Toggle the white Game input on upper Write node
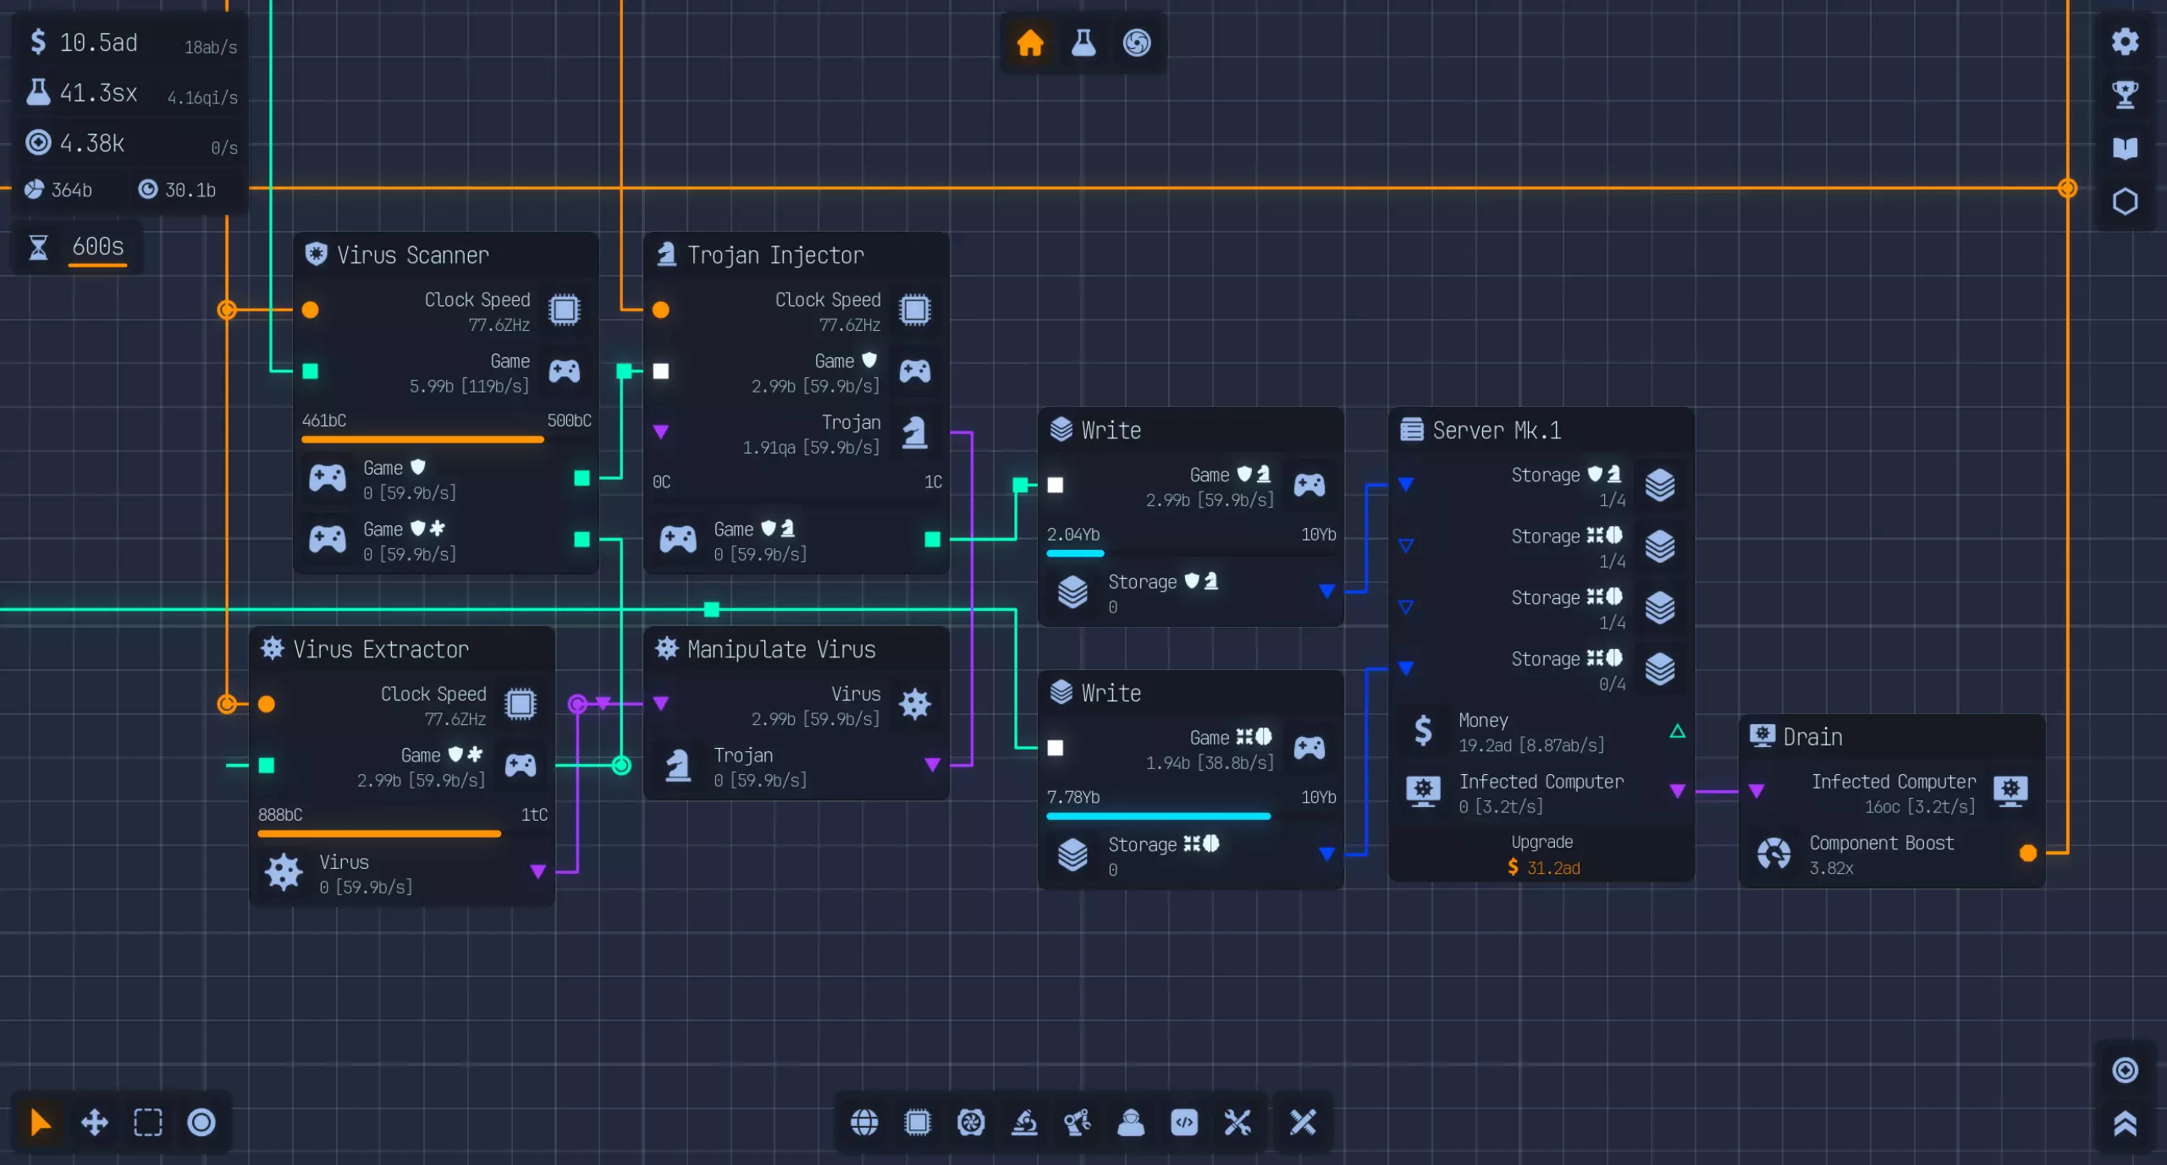Image resolution: width=2167 pixels, height=1165 pixels. (x=1056, y=486)
